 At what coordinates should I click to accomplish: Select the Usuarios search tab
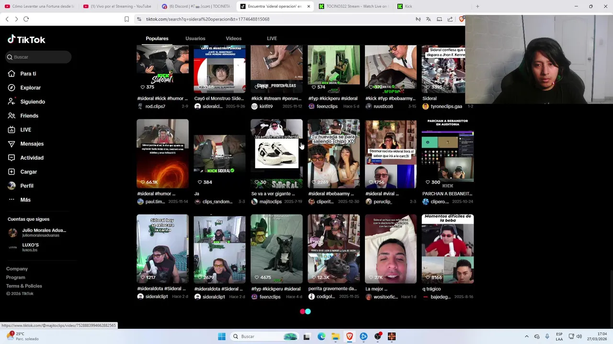pyautogui.click(x=195, y=38)
